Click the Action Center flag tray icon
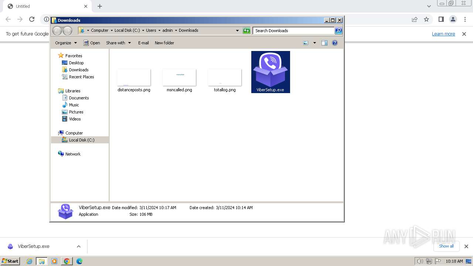The height and width of the screenshot is (266, 473). coord(438,261)
